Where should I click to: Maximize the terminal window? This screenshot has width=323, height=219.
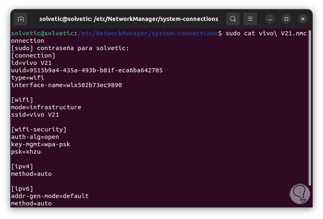point(286,19)
